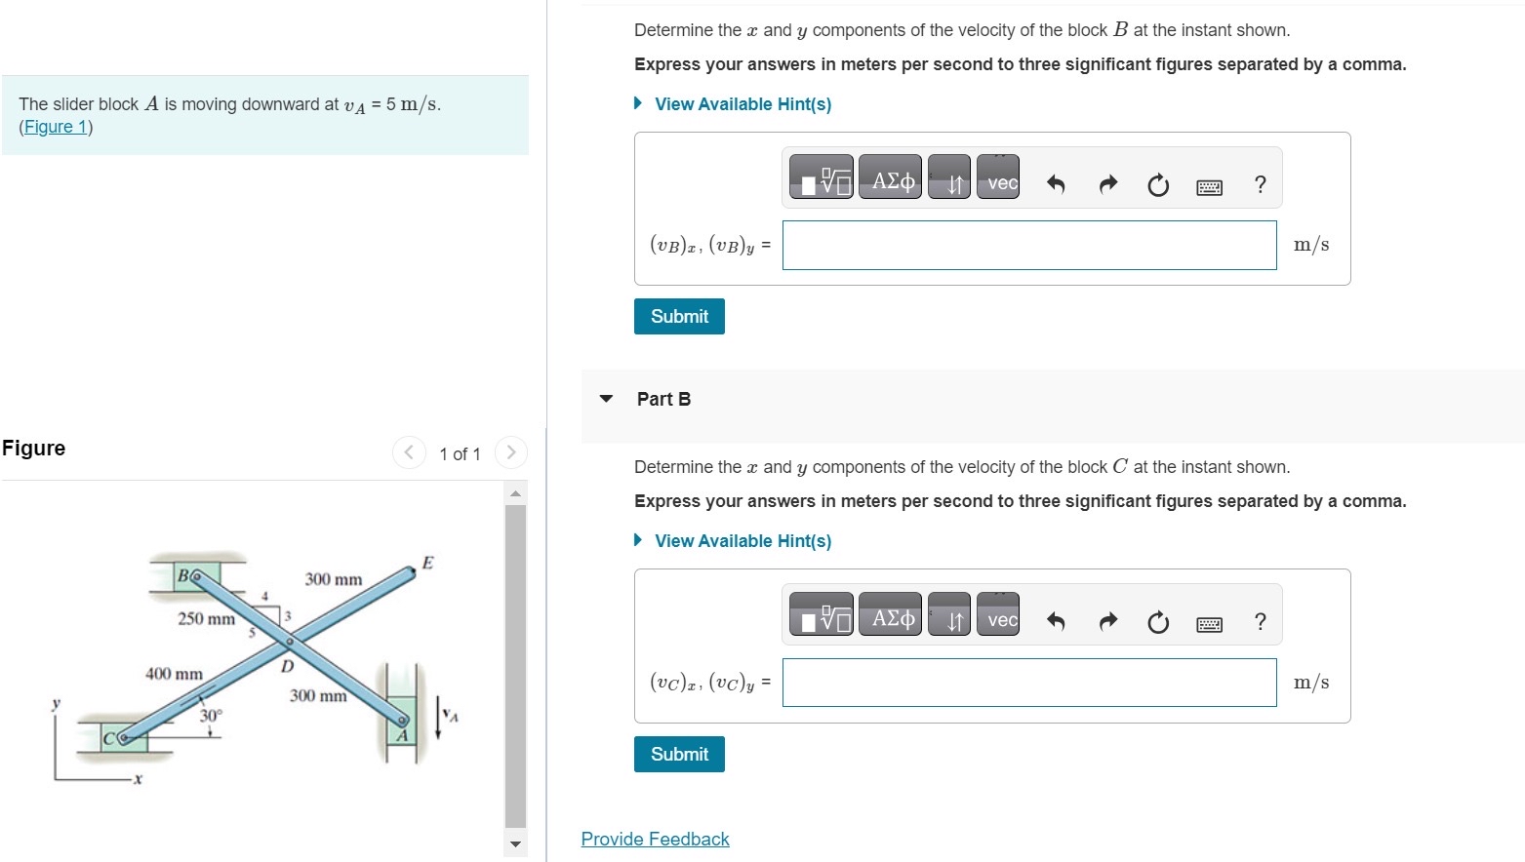
Task: Expand View Available Hints for Part A
Action: [742, 103]
